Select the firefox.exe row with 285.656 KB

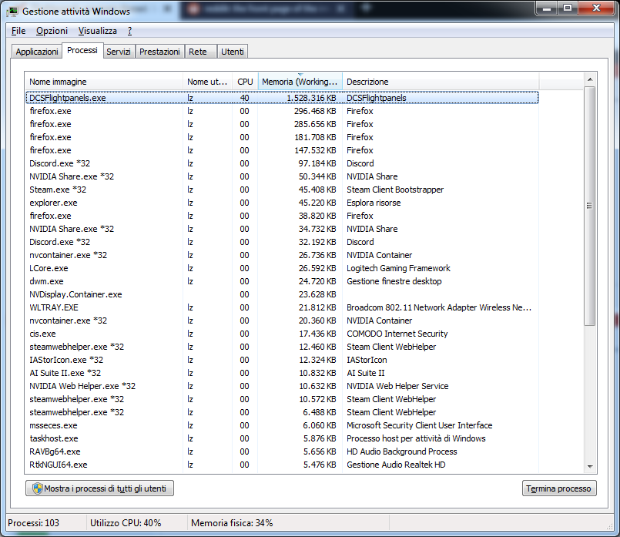tap(282, 124)
